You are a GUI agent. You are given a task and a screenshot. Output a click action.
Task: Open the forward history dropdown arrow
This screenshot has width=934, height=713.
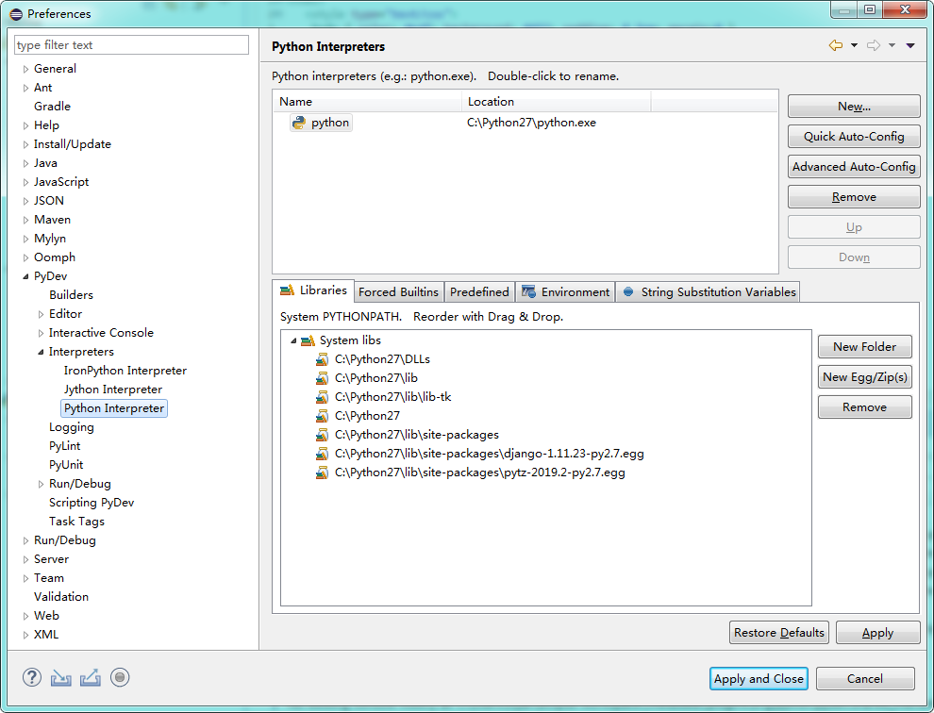pyautogui.click(x=892, y=45)
